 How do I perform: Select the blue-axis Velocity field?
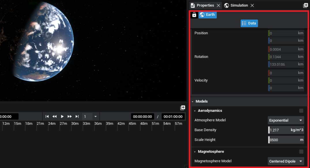click(x=286, y=88)
